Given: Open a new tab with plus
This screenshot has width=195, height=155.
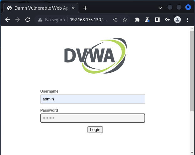Looking at the screenshot, I should pos(85,8).
